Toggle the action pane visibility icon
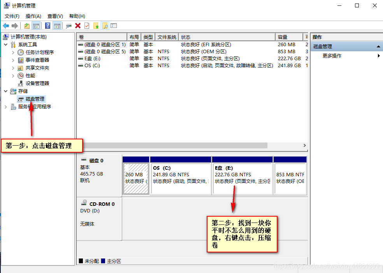This screenshot has height=273, width=383. (57, 26)
